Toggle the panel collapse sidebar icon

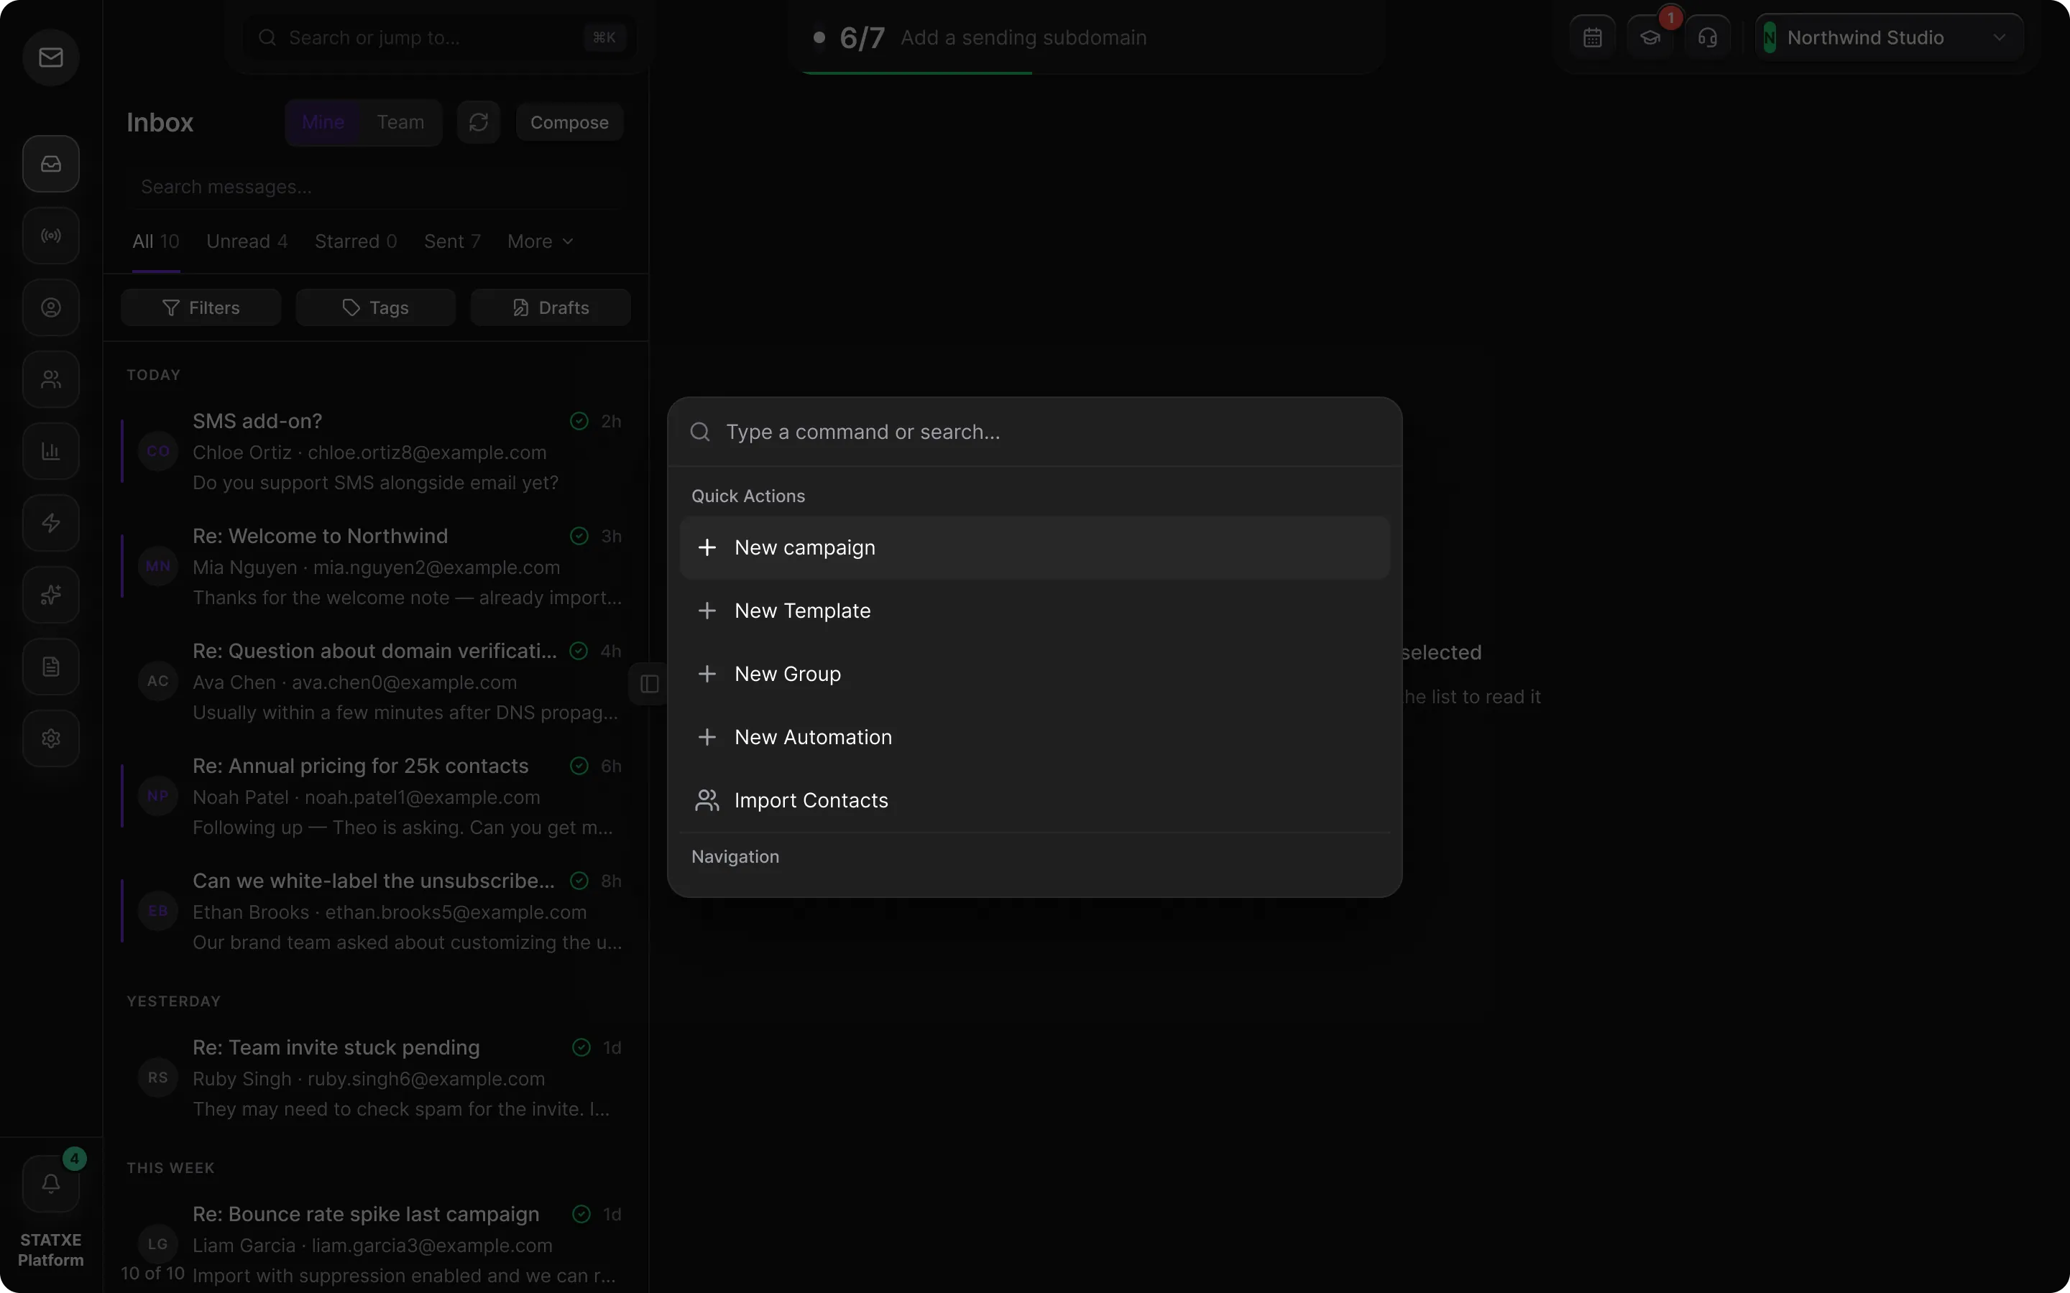tap(649, 684)
